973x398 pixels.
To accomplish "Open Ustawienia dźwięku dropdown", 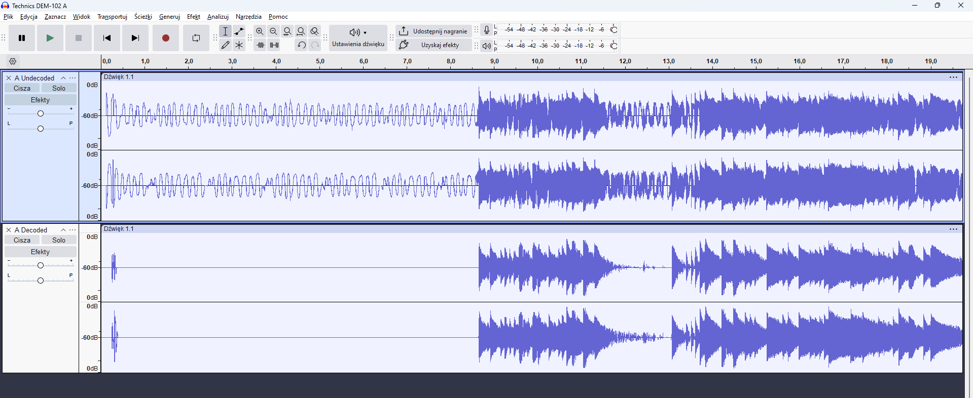I will 358,38.
